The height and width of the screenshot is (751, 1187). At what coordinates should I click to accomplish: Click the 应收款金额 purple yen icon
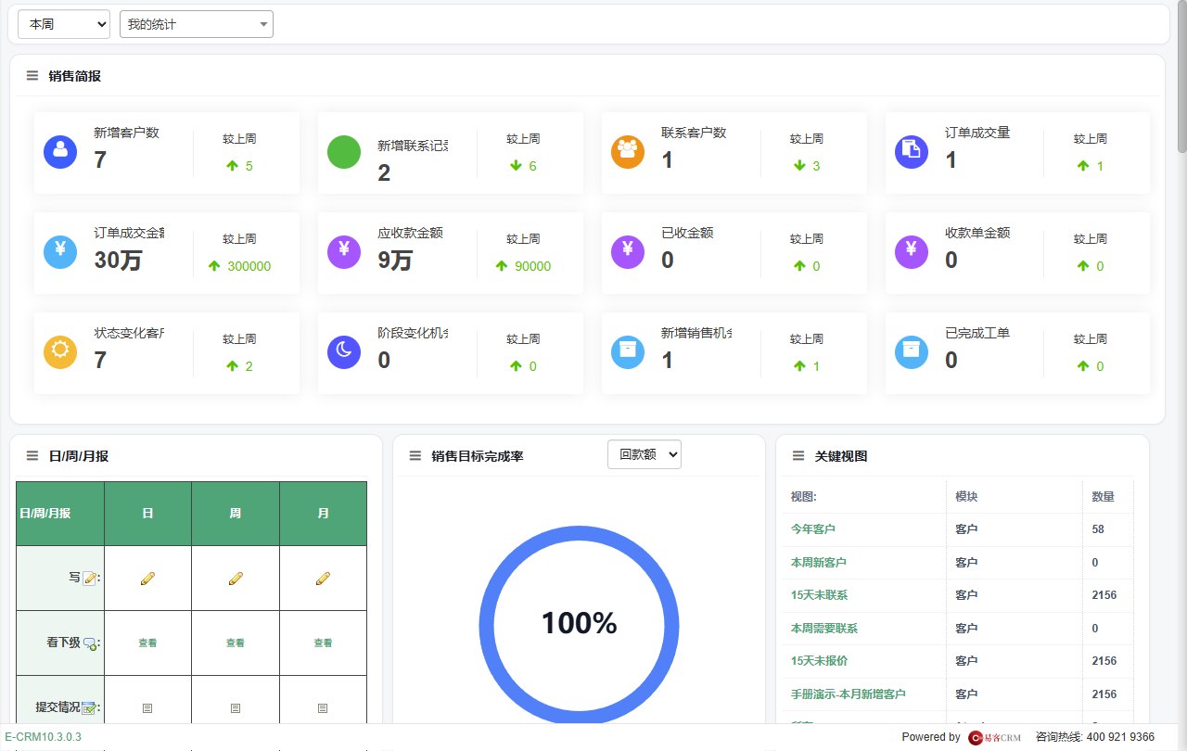(344, 251)
